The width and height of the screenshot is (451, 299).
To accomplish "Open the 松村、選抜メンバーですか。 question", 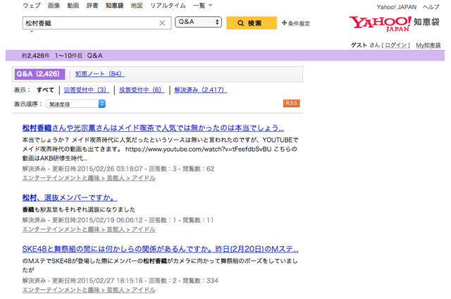I will click(70, 197).
